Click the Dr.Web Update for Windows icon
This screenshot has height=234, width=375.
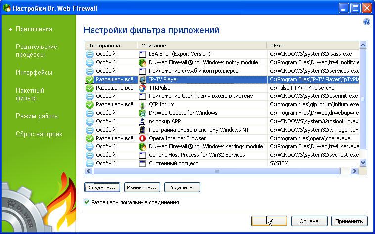pyautogui.click(x=142, y=113)
